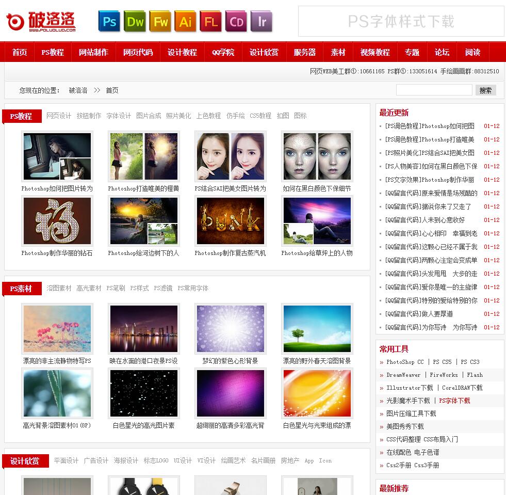The image size is (506, 495).
Task: Click the 搜索 search button
Action: pyautogui.click(x=486, y=90)
